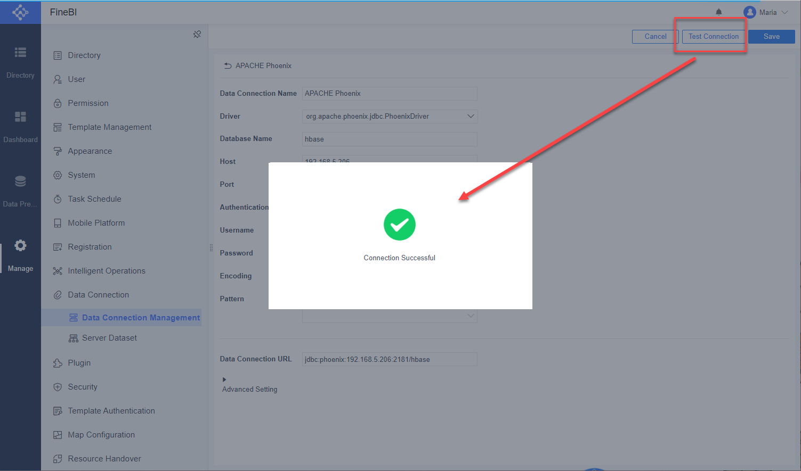Click the Task Schedule clock icon
The image size is (801, 471).
pos(58,199)
